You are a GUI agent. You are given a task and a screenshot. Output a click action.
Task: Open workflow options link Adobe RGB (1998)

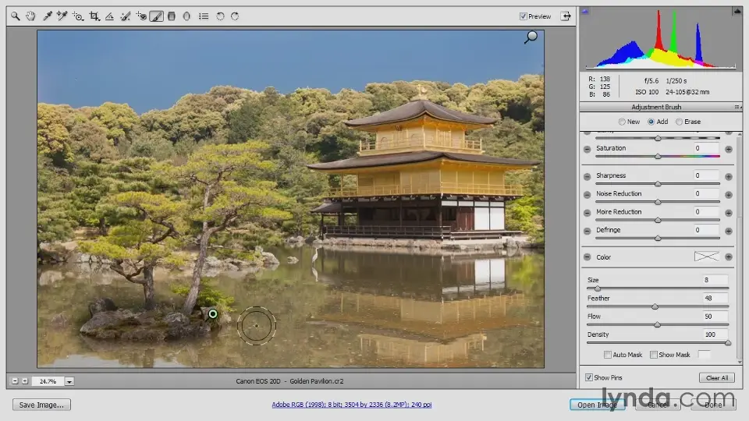(352, 405)
